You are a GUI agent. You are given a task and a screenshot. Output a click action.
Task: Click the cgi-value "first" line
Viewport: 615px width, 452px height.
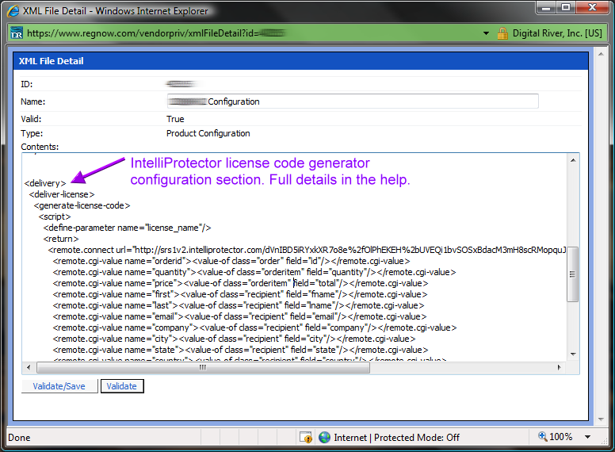pos(240,294)
